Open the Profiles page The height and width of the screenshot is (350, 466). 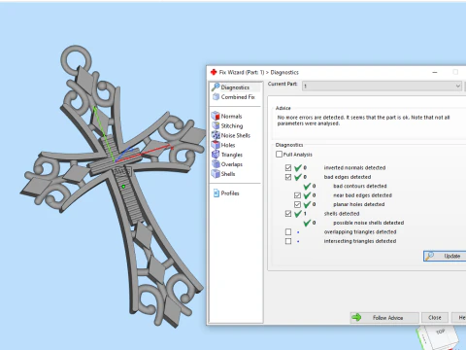[x=226, y=193]
